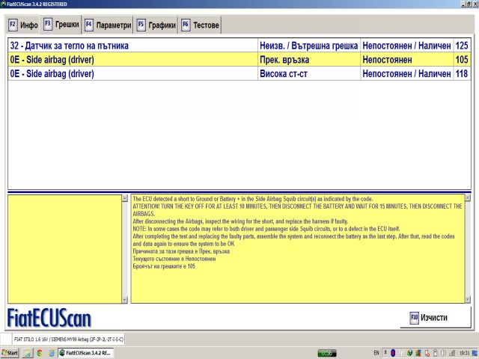This screenshot has width=479, height=359.
Task: Click the green battery indicator in taskbar
Action: tap(326, 352)
